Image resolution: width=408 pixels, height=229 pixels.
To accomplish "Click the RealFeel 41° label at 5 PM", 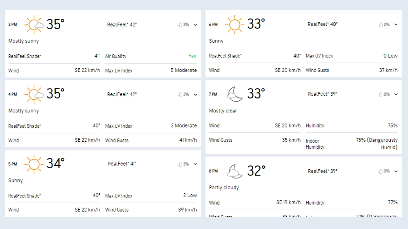I will (122, 164).
